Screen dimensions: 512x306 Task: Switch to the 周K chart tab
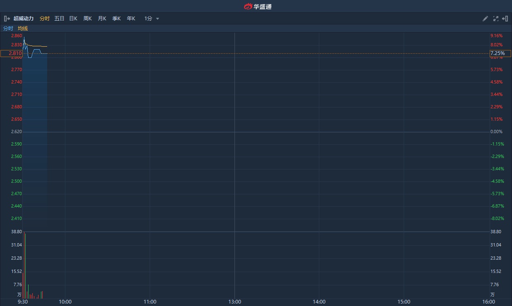pos(88,19)
